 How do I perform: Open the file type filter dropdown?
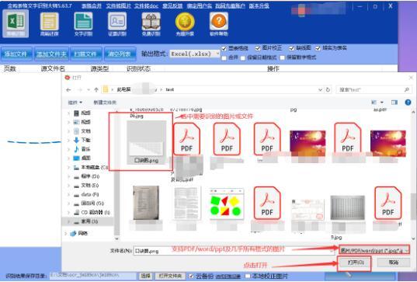click(x=374, y=250)
